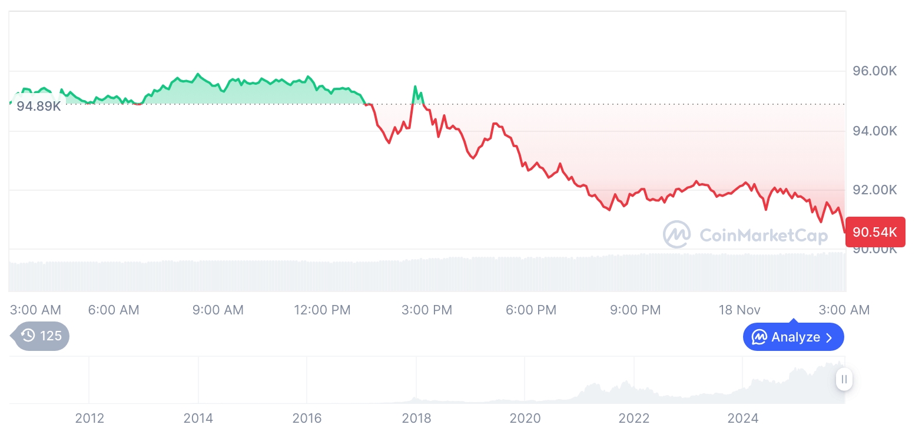This screenshot has width=922, height=431.
Task: Click the 12:00 PM time axis label
Action: [322, 310]
